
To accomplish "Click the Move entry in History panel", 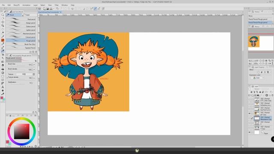I will click(260, 16).
